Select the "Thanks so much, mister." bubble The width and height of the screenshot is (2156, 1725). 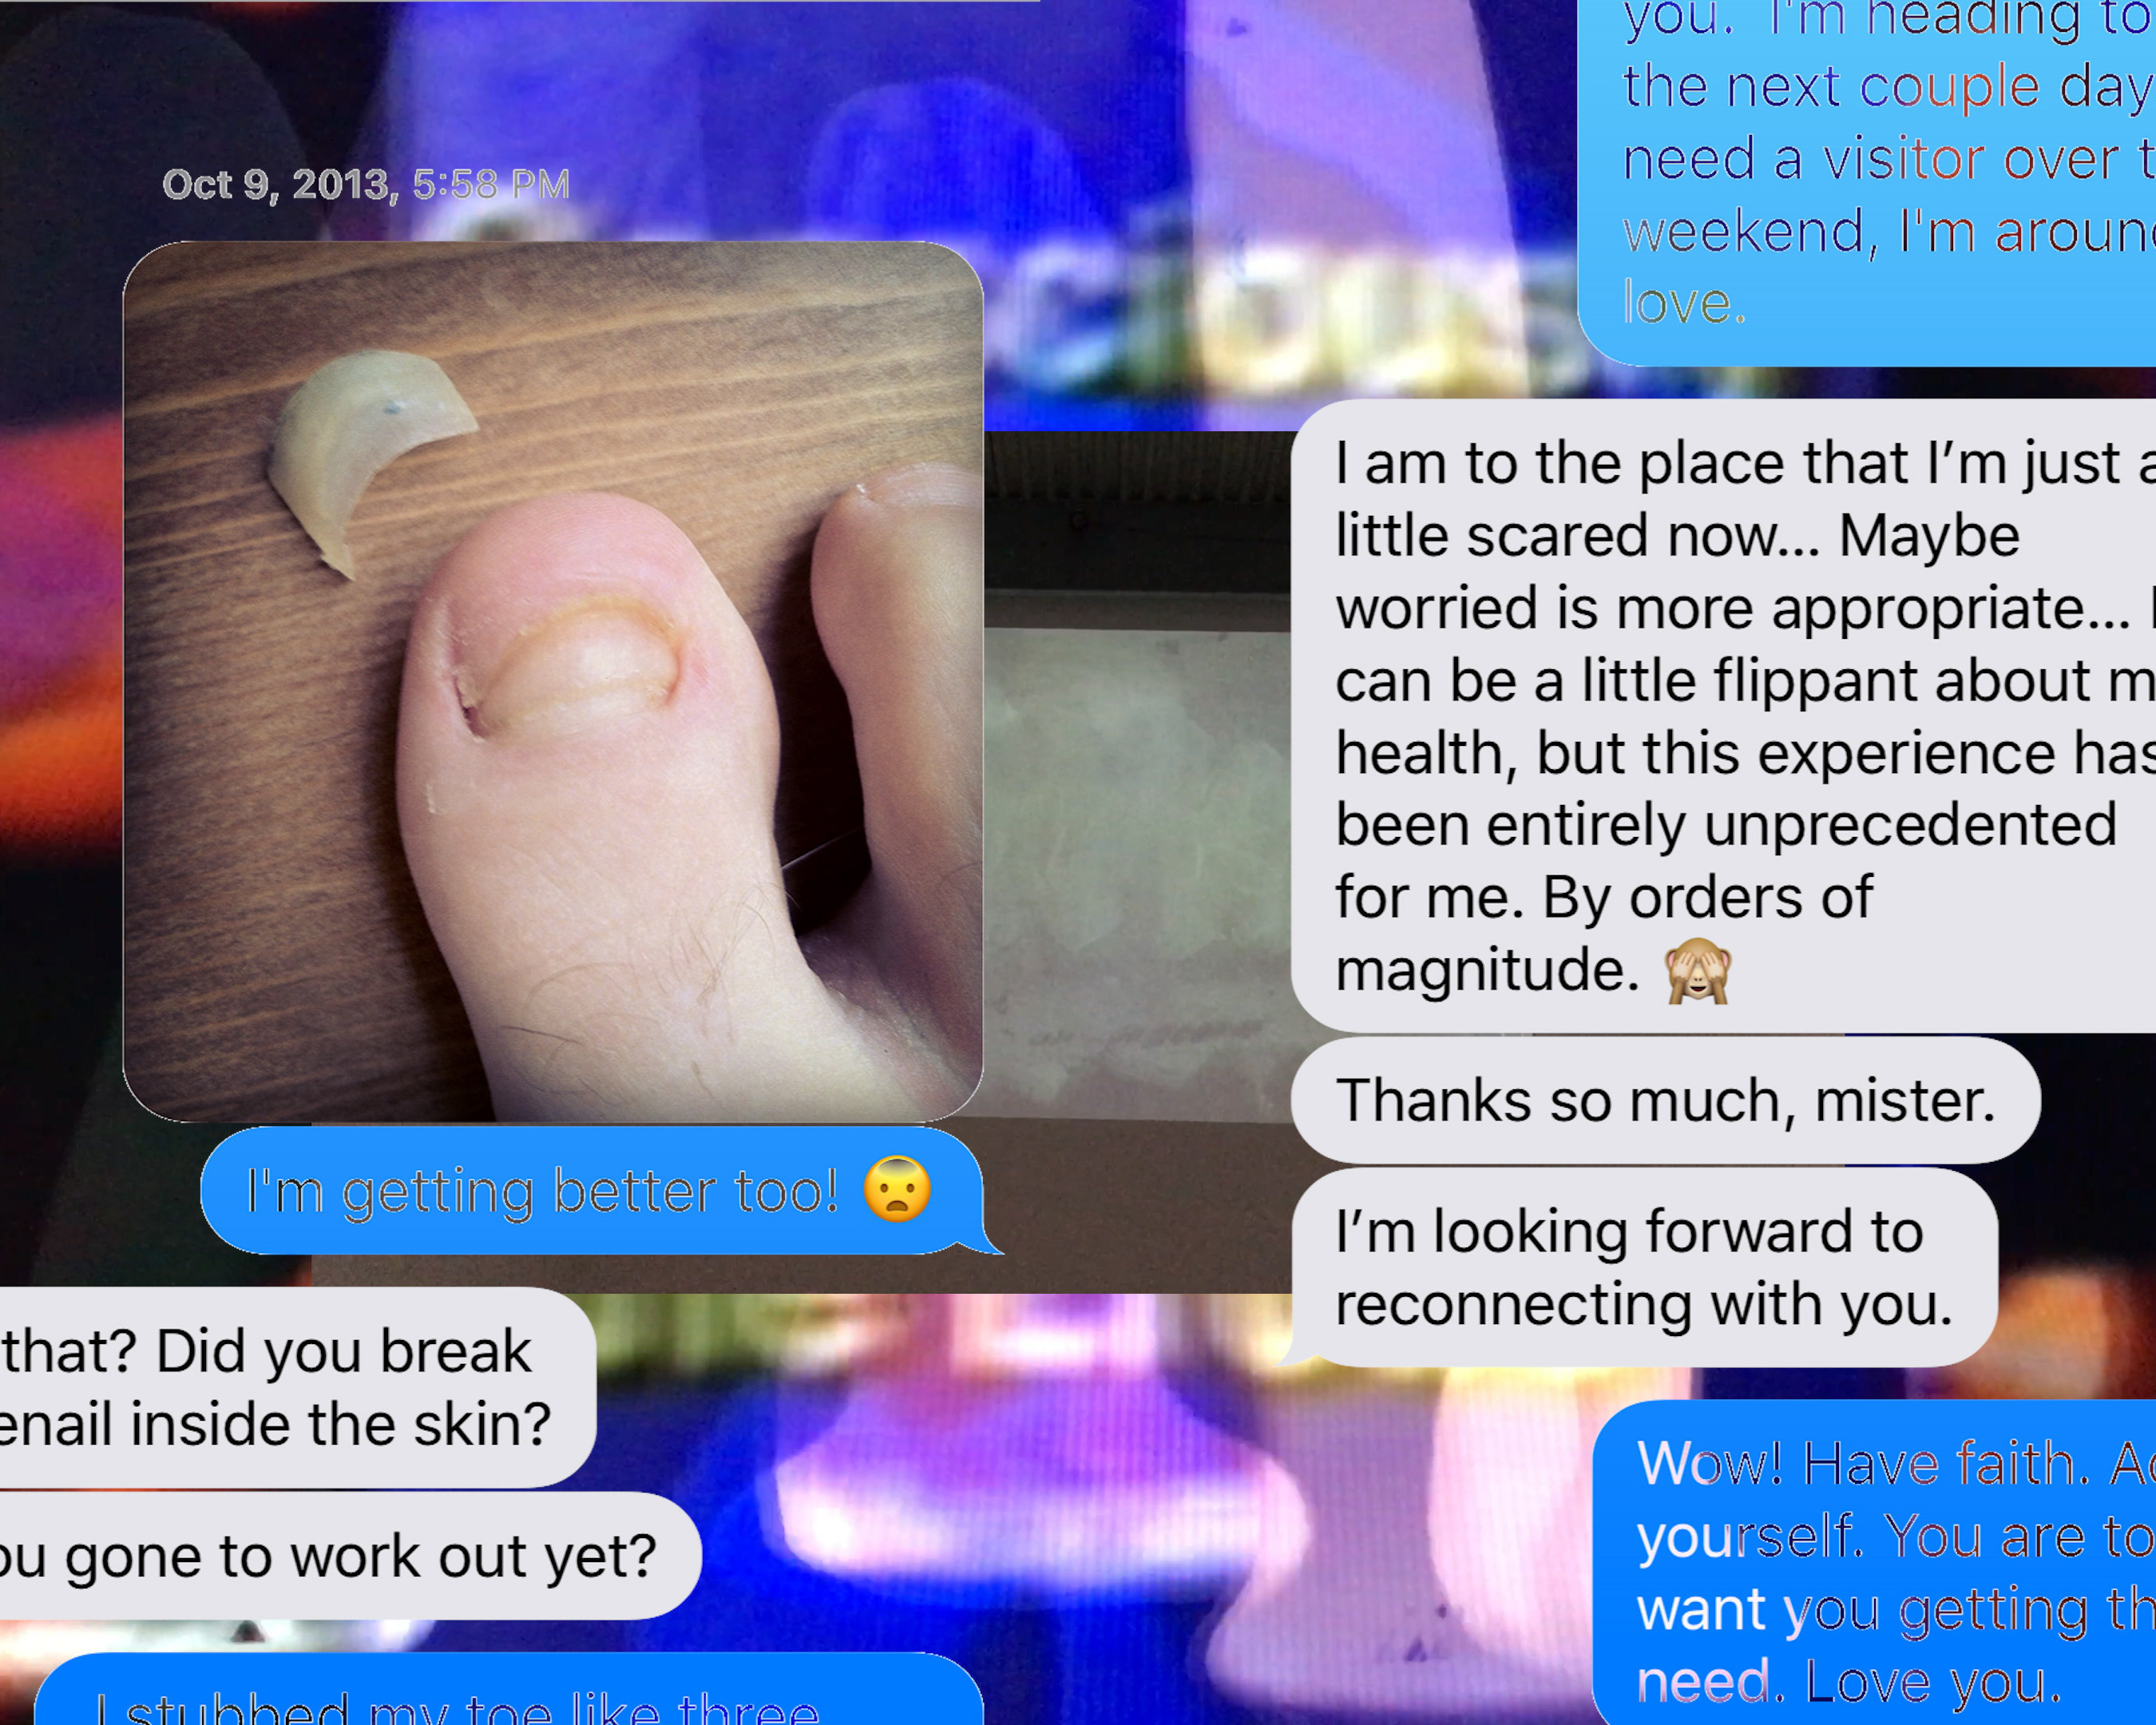coord(1665,1100)
